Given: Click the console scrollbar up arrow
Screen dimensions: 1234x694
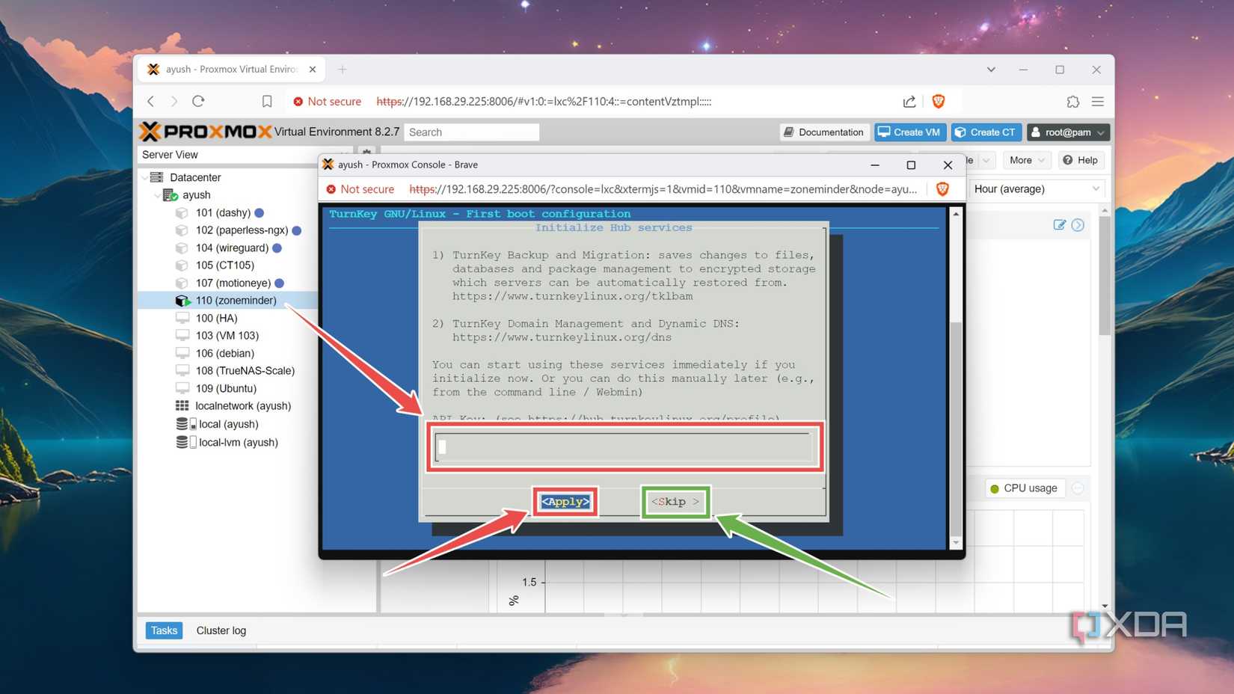Looking at the screenshot, I should point(956,214).
